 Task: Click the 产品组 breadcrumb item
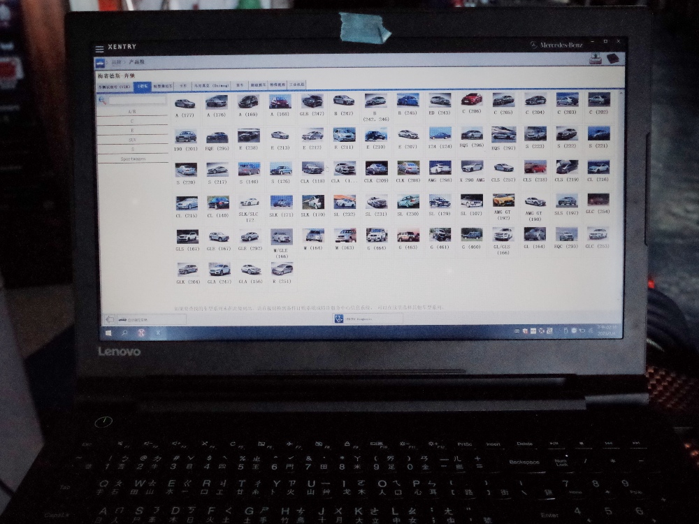[137, 62]
